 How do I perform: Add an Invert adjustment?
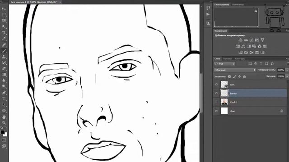coord(241,52)
